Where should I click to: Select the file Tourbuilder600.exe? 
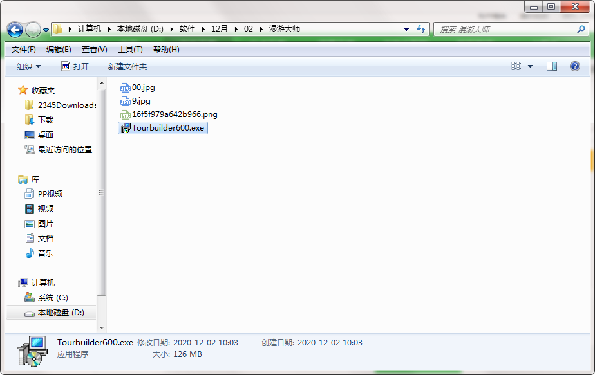pyautogui.click(x=163, y=128)
